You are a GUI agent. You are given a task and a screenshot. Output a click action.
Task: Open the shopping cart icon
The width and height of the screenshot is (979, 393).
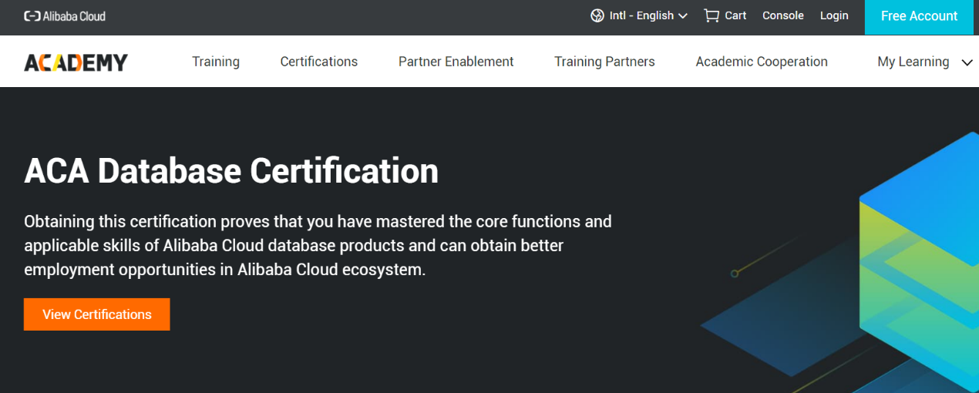pyautogui.click(x=711, y=16)
